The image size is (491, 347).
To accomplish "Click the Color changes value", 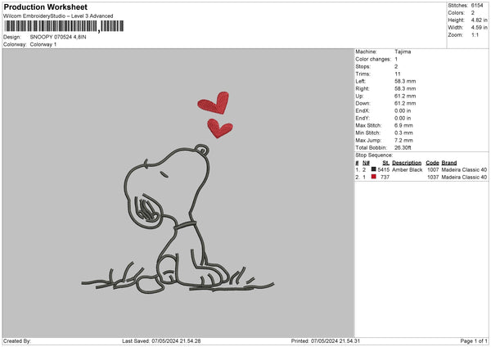I will click(396, 59).
